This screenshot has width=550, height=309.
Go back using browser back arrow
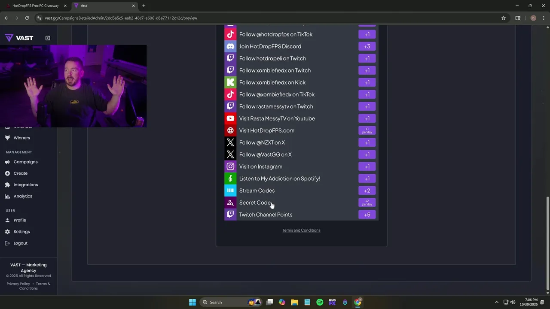(6, 18)
